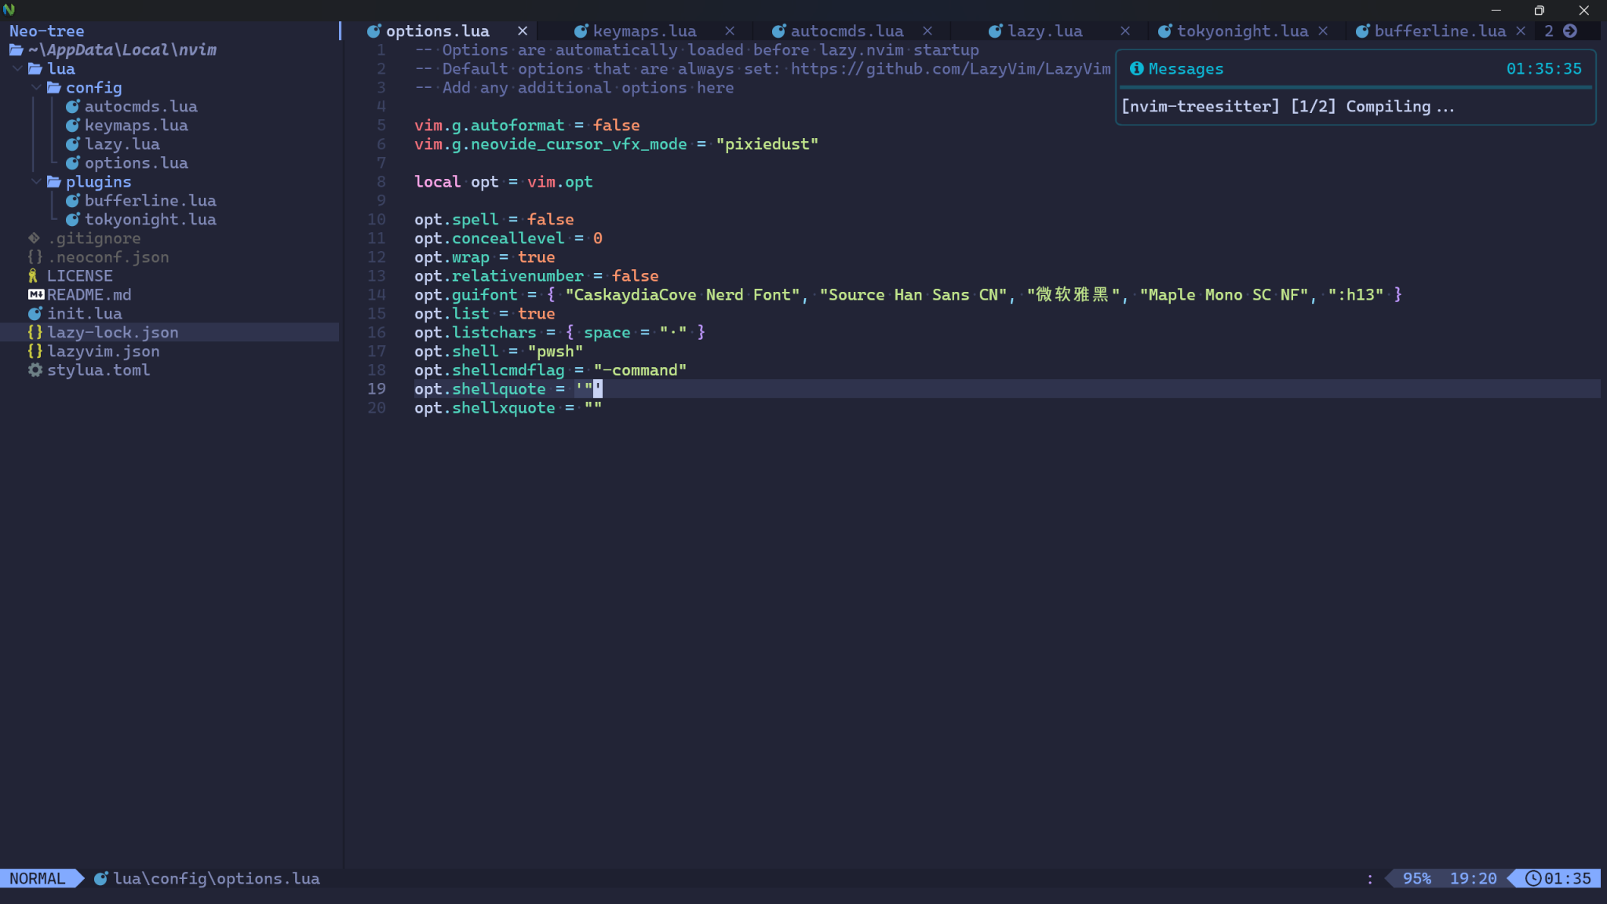
Task: Click the info icon in the Messages popup
Action: [1136, 69]
